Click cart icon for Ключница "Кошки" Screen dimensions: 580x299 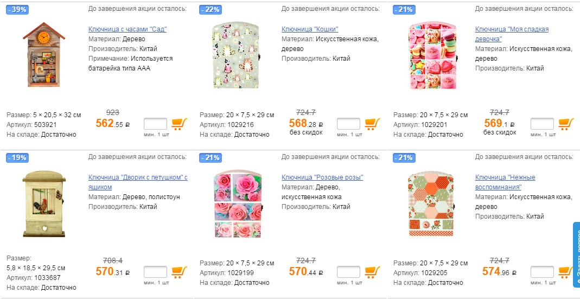372,124
